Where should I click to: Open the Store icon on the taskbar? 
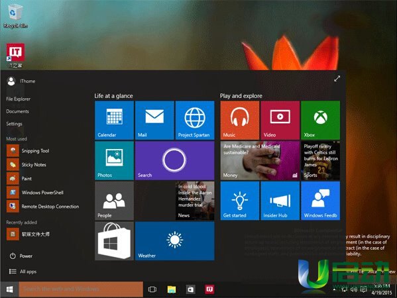(x=191, y=289)
